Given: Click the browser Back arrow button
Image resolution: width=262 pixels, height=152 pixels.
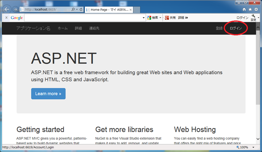Looking at the screenshot, I should pos(7,9).
